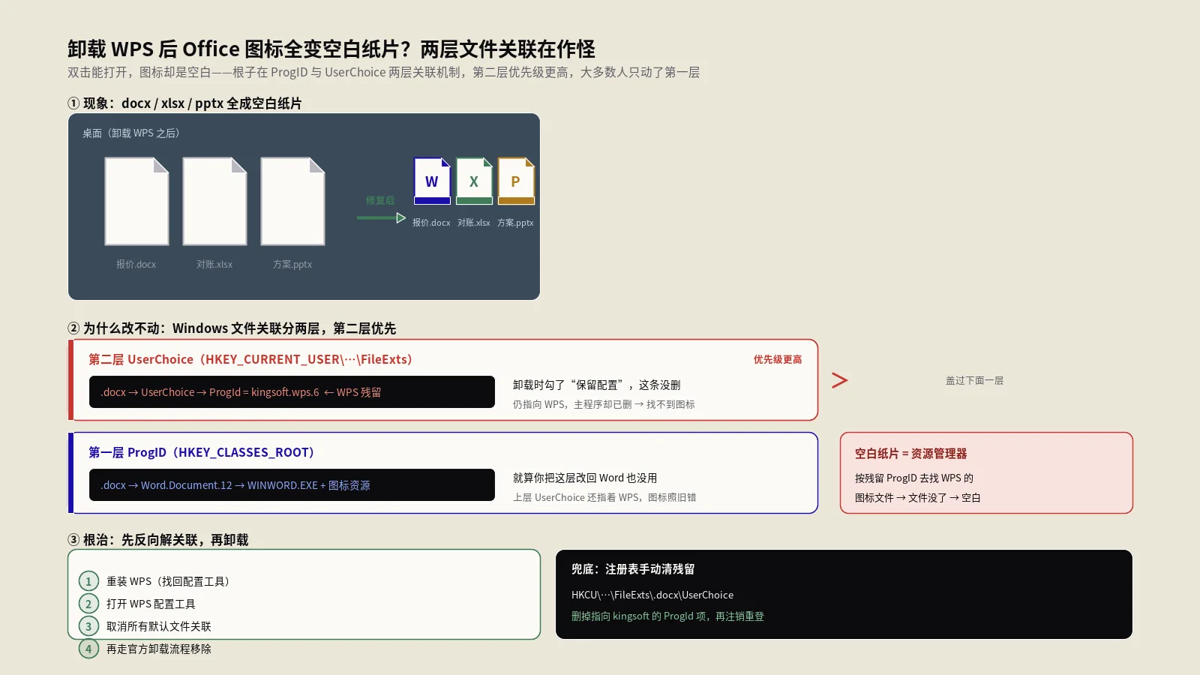Click the 兜底：注册表手动清残留 heading
The height and width of the screenshot is (675, 1200).
[633, 569]
